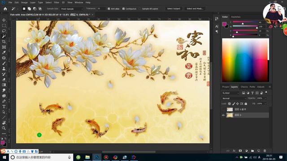The image size is (287, 161).
Task: Select the Rectangular Marquee tool
Action: click(4, 25)
